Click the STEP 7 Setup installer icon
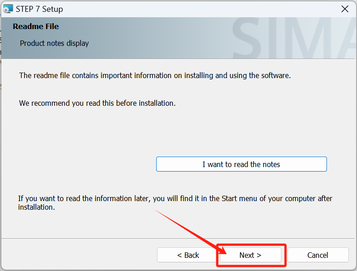 (x=8, y=9)
